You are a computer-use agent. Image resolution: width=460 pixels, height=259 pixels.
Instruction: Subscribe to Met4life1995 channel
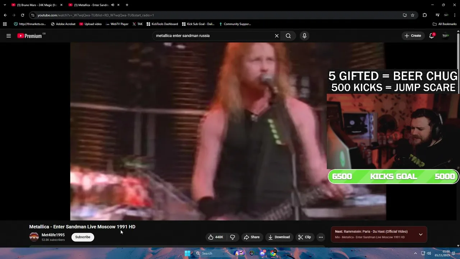pos(83,237)
